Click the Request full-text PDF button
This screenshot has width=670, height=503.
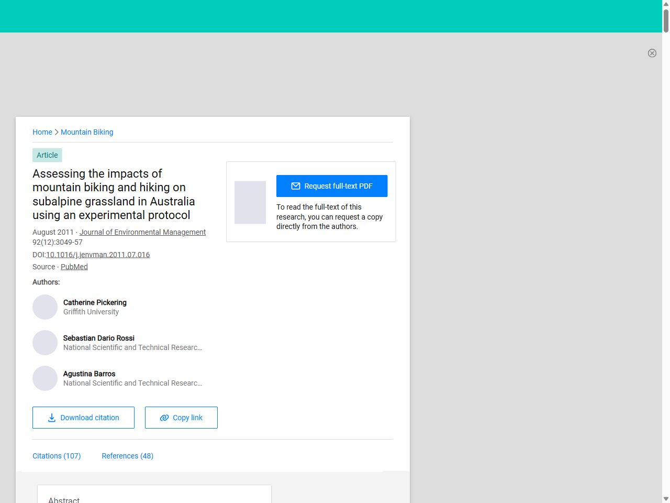(x=332, y=186)
